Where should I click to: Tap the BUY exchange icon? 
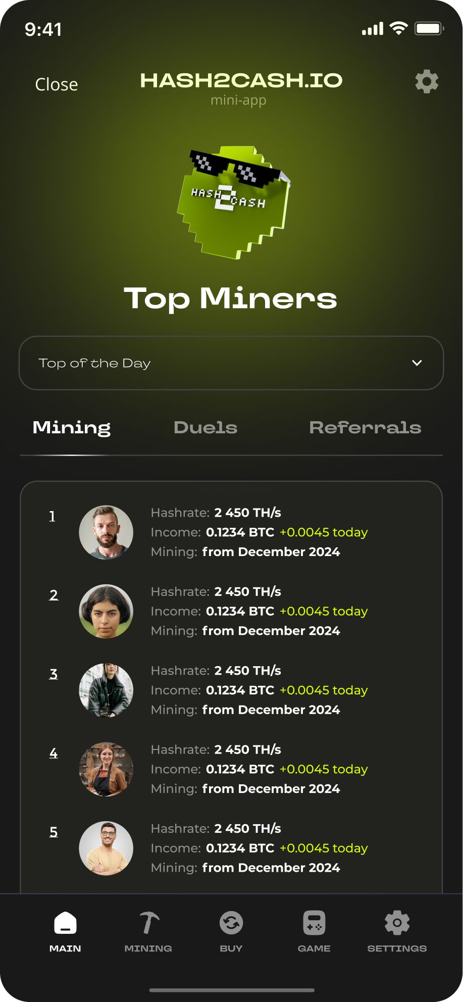pos(231,923)
